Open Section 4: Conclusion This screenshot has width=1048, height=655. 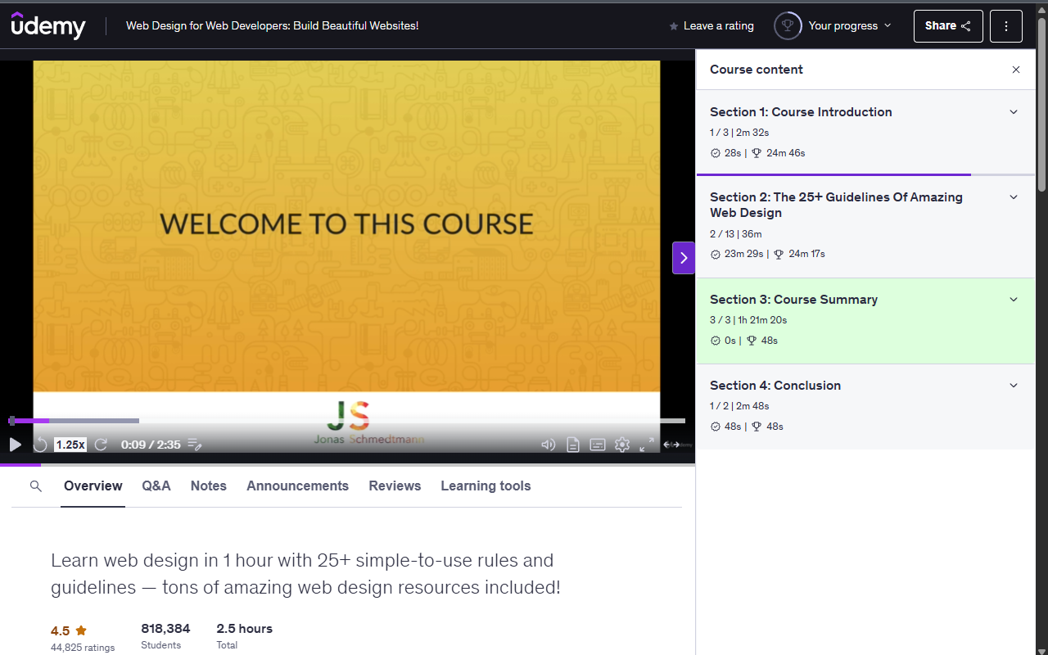[1014, 385]
